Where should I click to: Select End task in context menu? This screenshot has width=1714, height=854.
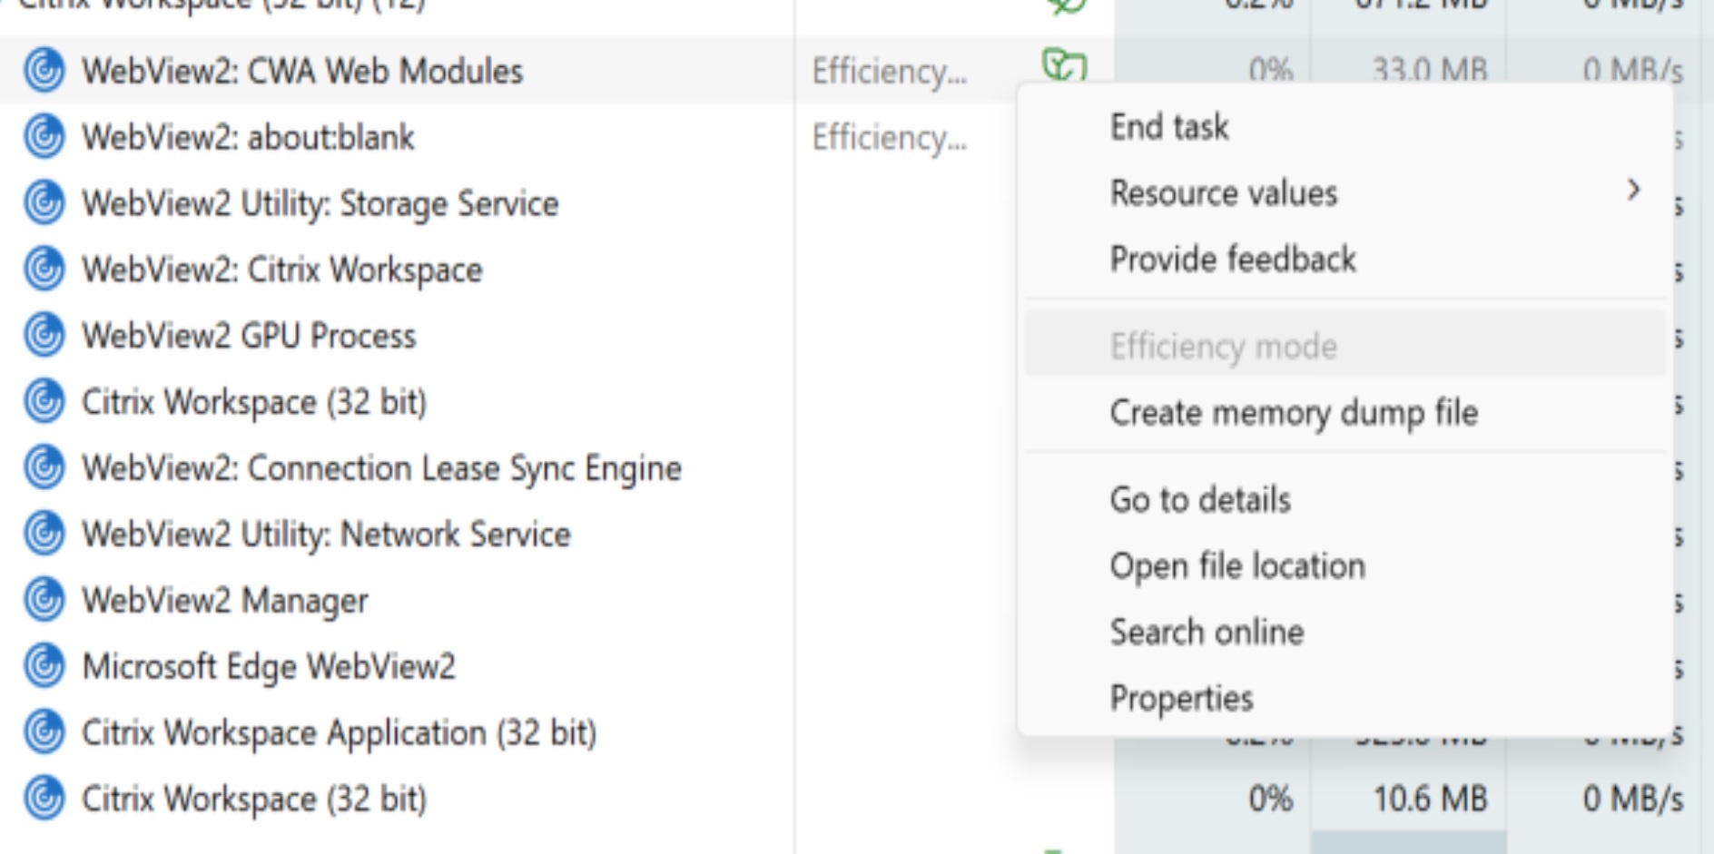pos(1169,127)
